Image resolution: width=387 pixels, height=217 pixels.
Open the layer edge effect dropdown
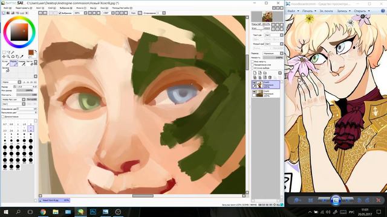[x=281, y=44]
